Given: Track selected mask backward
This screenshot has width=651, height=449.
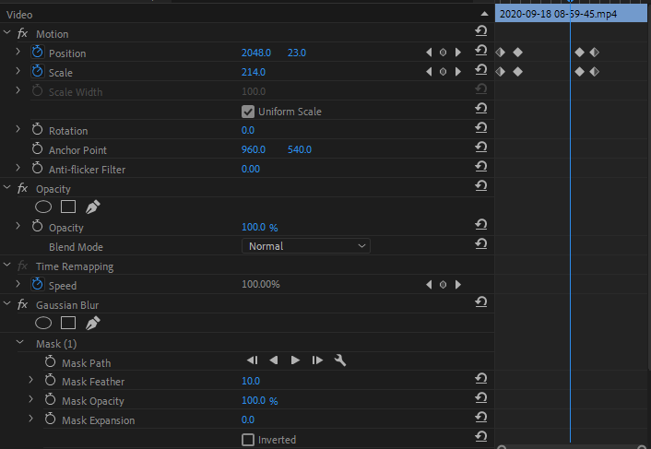Looking at the screenshot, I should [274, 360].
